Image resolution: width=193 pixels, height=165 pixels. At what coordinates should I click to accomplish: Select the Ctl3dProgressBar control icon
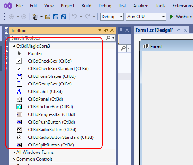[19, 114]
